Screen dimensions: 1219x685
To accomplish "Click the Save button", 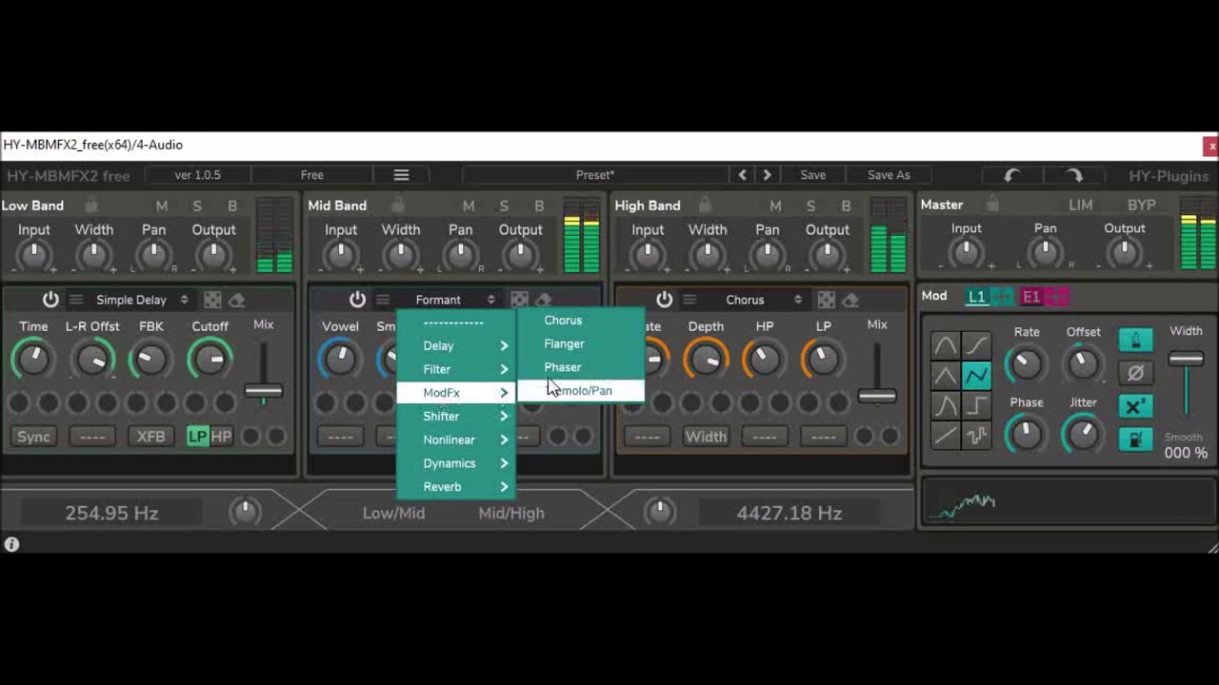I will (812, 175).
